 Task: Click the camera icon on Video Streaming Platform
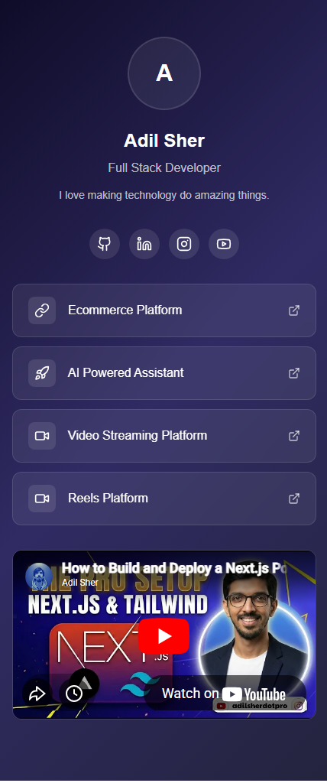[42, 436]
